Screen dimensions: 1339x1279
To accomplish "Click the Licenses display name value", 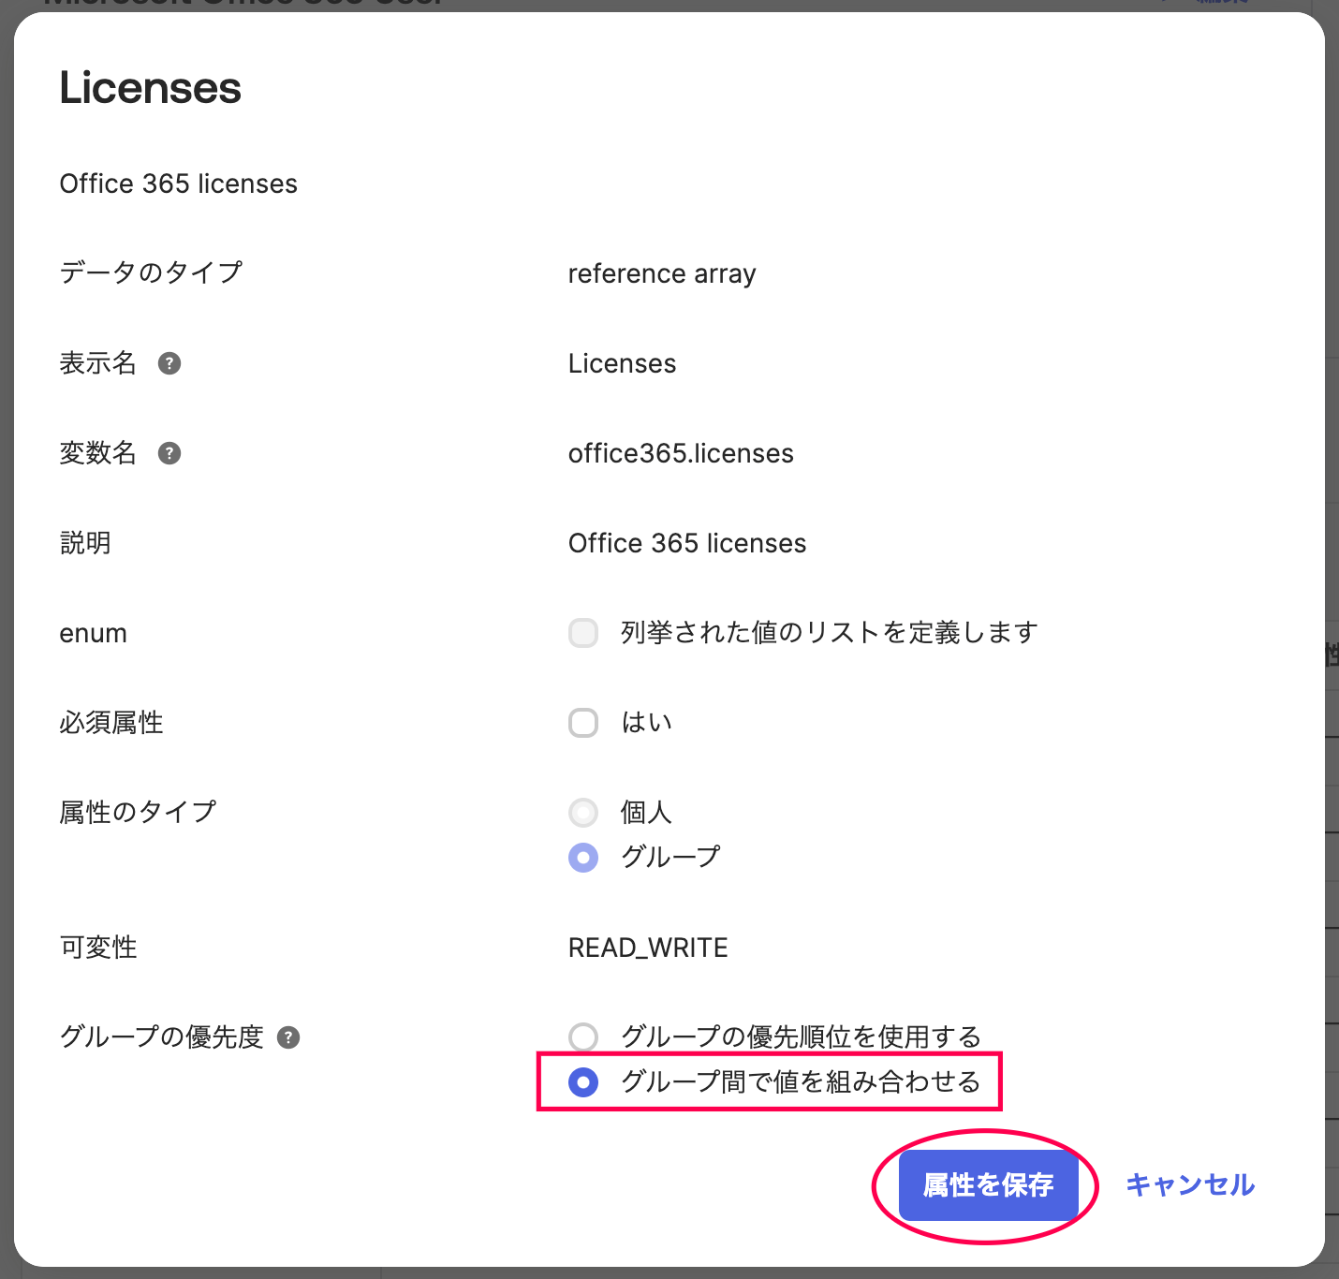I will [x=622, y=363].
